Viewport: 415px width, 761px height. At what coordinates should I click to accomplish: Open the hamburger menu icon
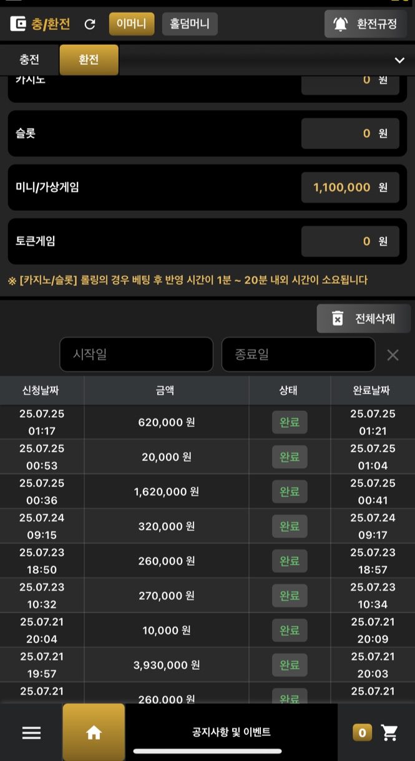pos(31,733)
